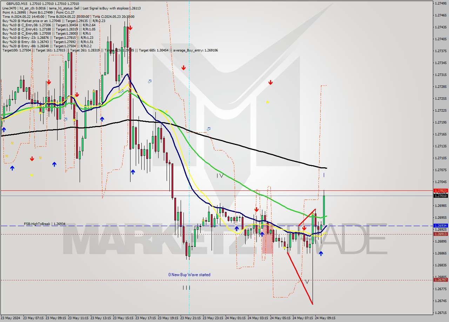The height and width of the screenshot is (322, 449).
Task: Click the blue '0 New Buy Wave started' label
Action: pyautogui.click(x=190, y=274)
